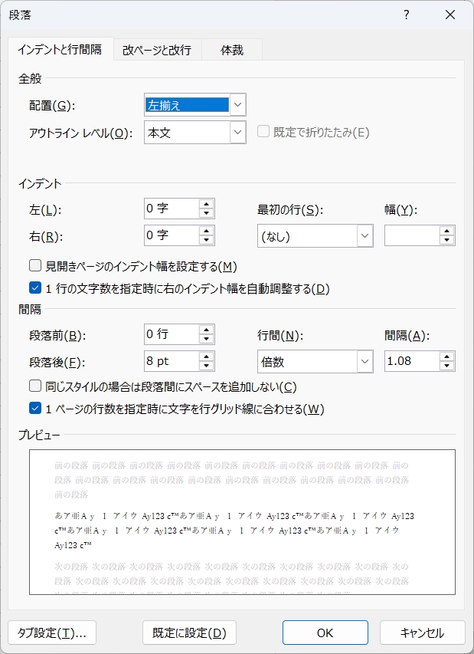Decrease 段落前 spacing with down arrow

pos(206,339)
